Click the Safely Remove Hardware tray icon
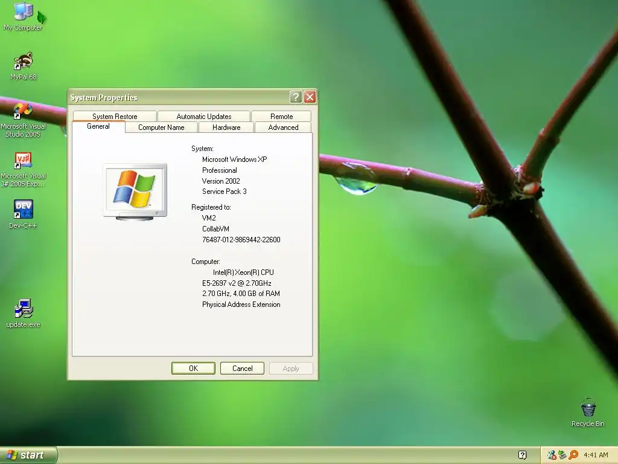 pyautogui.click(x=562, y=455)
